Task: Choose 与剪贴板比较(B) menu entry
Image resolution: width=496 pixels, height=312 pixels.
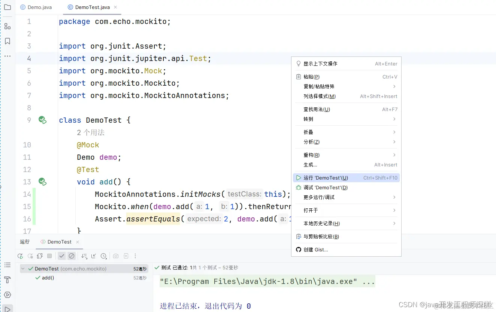Action: 346,236
